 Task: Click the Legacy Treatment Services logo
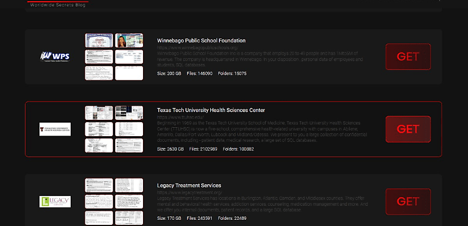tap(55, 202)
